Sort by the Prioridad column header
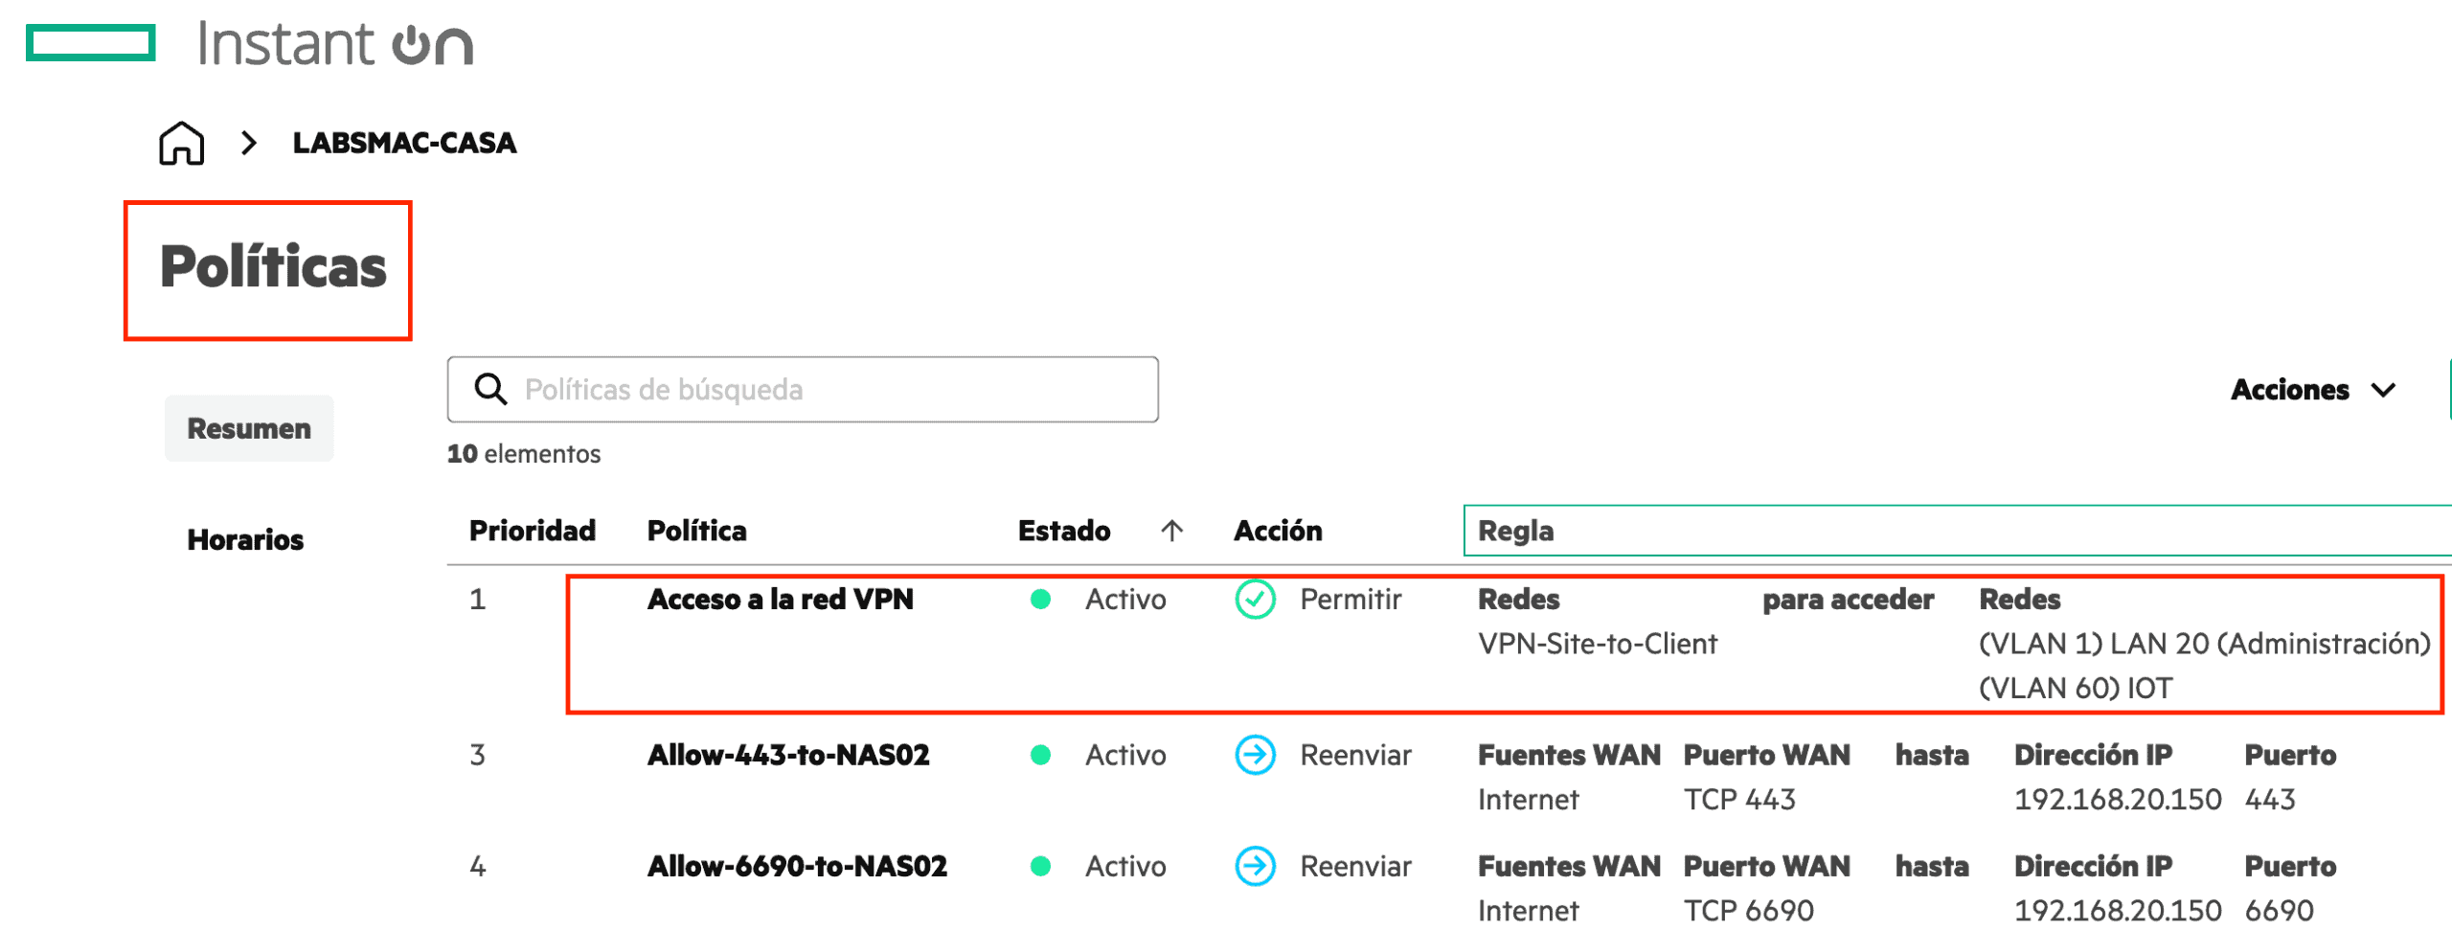 click(532, 531)
